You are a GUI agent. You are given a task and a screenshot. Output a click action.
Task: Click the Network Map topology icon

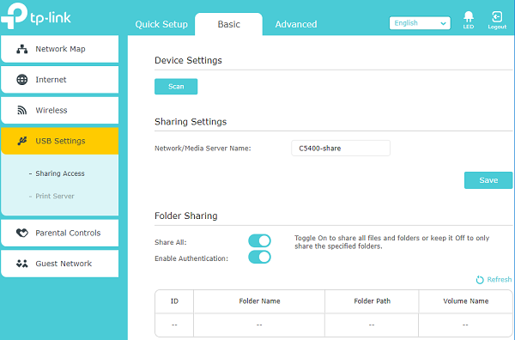click(22, 49)
